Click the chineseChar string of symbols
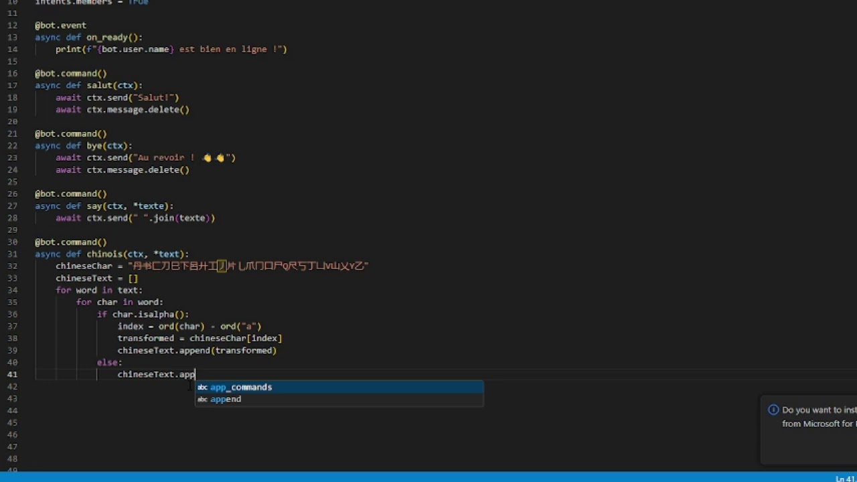The image size is (857, 482). point(248,266)
